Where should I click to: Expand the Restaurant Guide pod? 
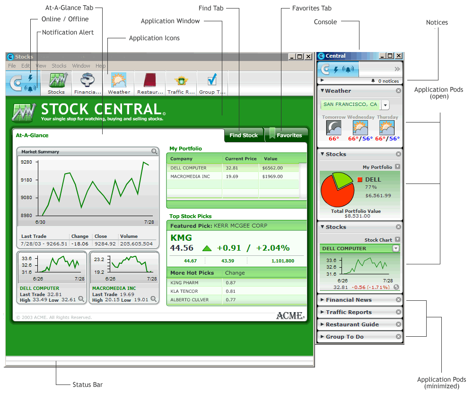coord(323,324)
